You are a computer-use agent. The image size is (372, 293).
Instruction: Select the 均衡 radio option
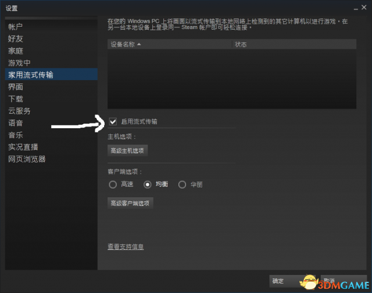click(x=147, y=185)
